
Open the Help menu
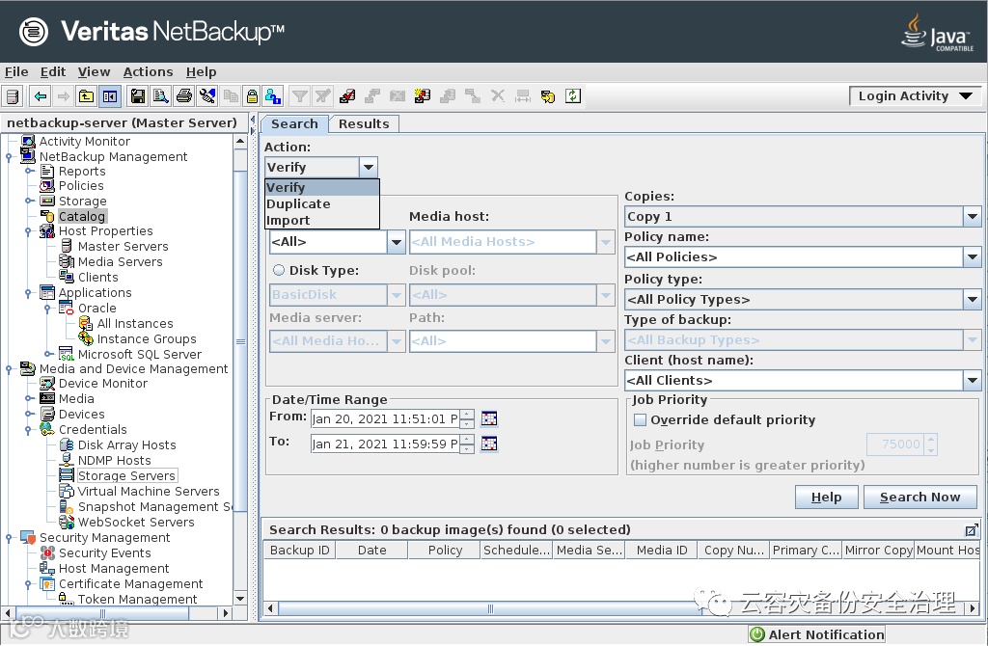(x=201, y=71)
